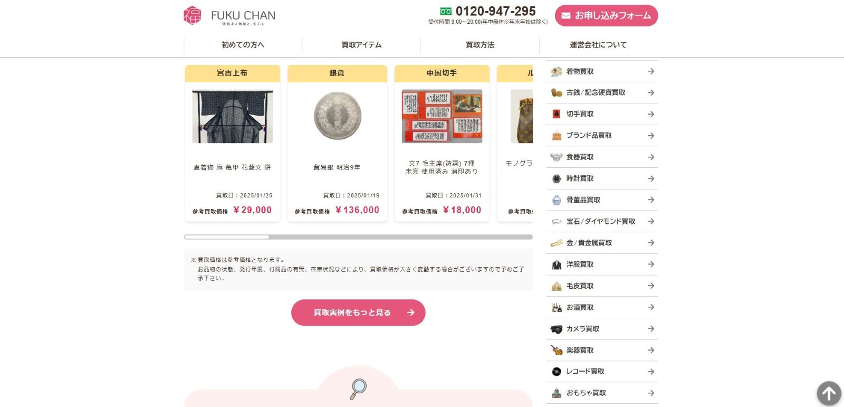Click the vinyl record icon in the sidebar
This screenshot has height=407, width=844.
pos(557,372)
